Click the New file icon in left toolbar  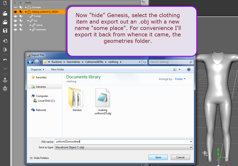point(5,3)
